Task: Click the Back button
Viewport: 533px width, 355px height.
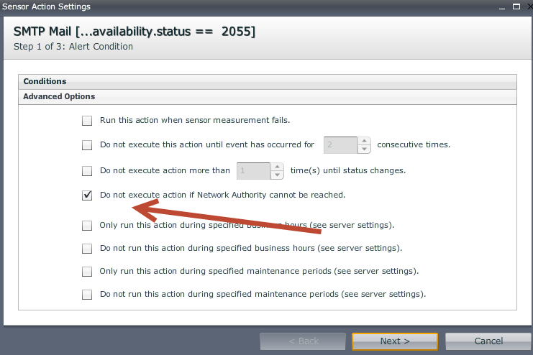Action: point(303,341)
